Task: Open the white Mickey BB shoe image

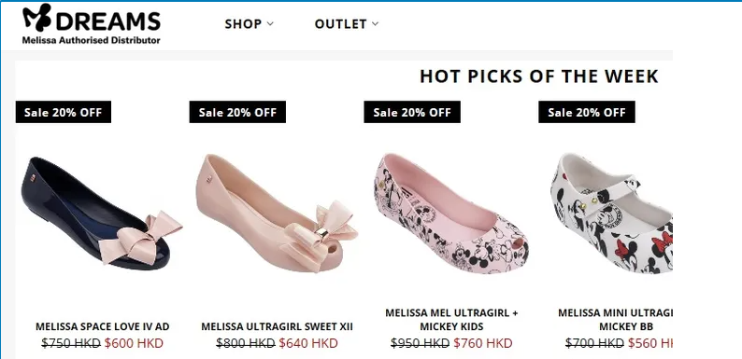Action: click(611, 214)
